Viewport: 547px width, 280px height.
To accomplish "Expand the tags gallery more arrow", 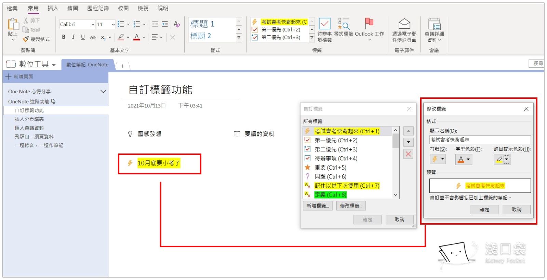I will point(312,38).
